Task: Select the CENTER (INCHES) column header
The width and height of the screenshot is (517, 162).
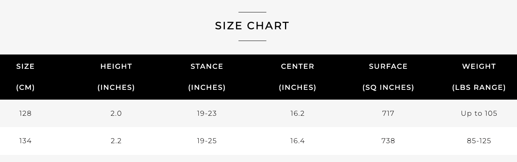Action: click(297, 77)
